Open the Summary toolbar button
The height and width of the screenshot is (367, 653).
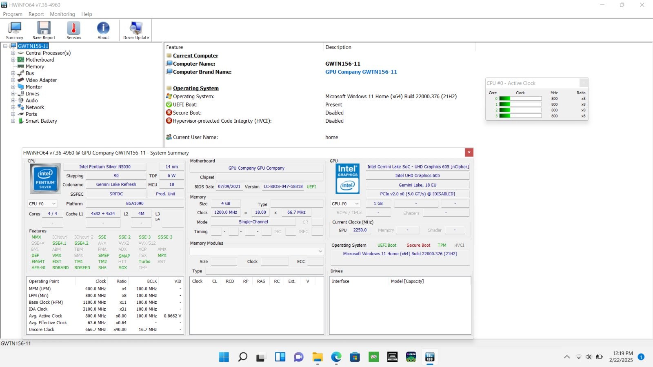[15, 31]
